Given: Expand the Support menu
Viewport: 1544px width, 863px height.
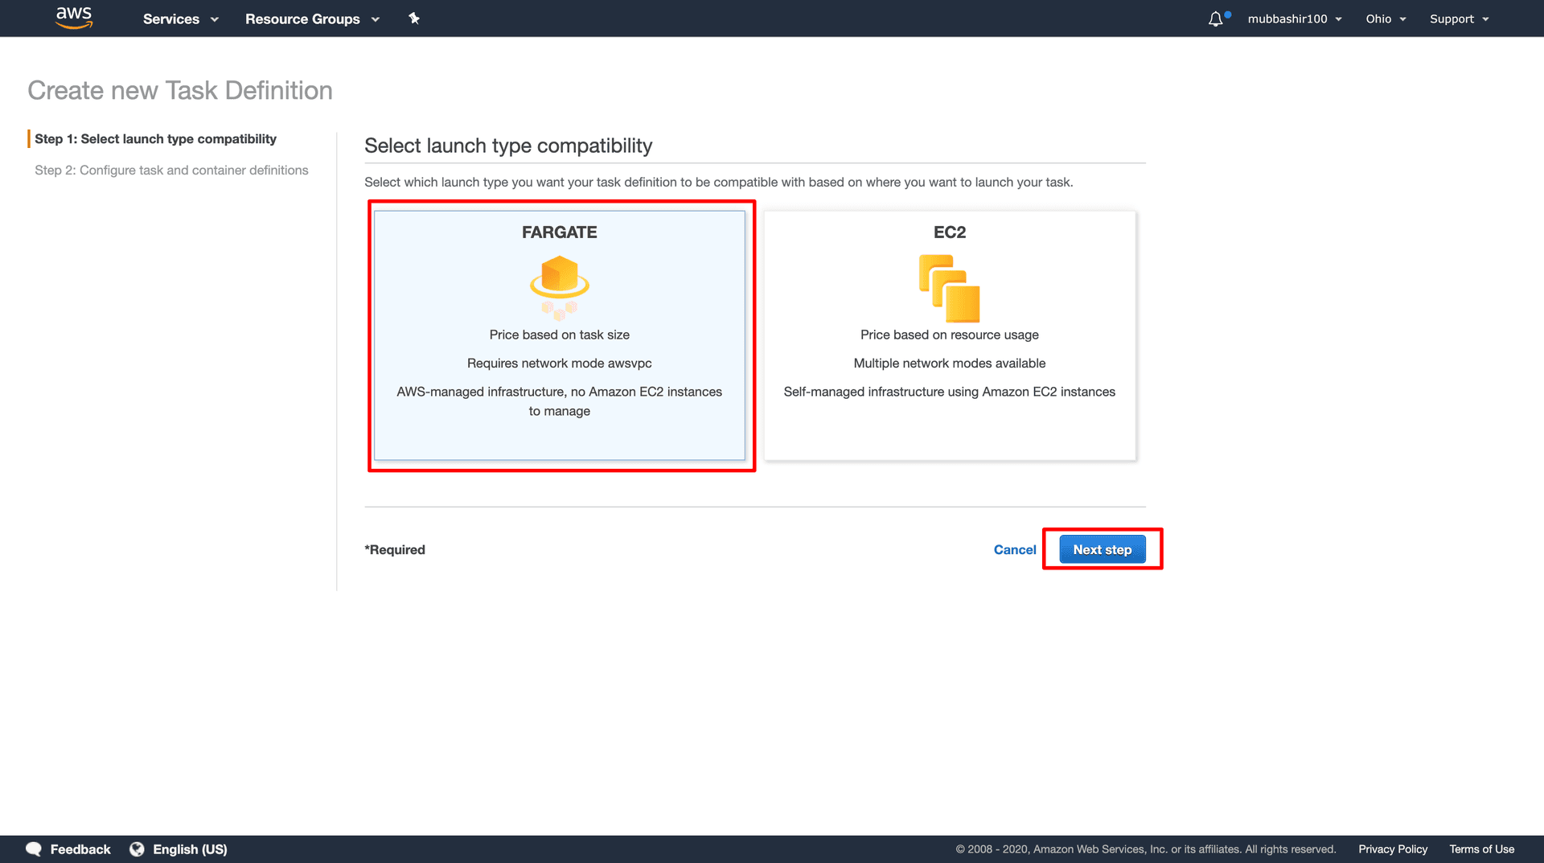Looking at the screenshot, I should 1459,18.
